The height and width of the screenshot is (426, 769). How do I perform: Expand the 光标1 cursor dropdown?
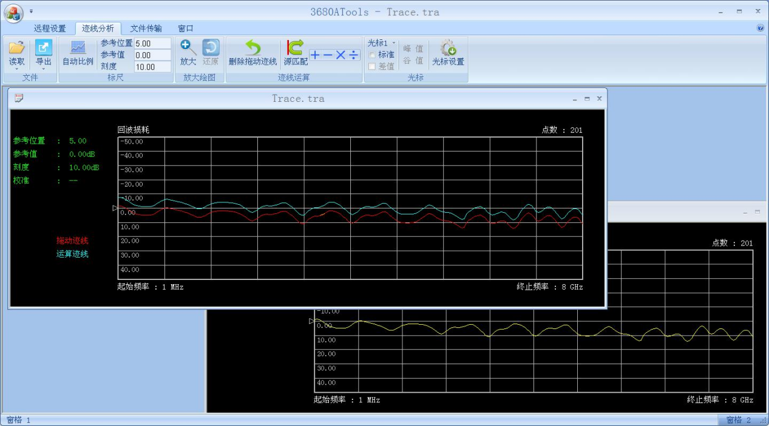393,43
